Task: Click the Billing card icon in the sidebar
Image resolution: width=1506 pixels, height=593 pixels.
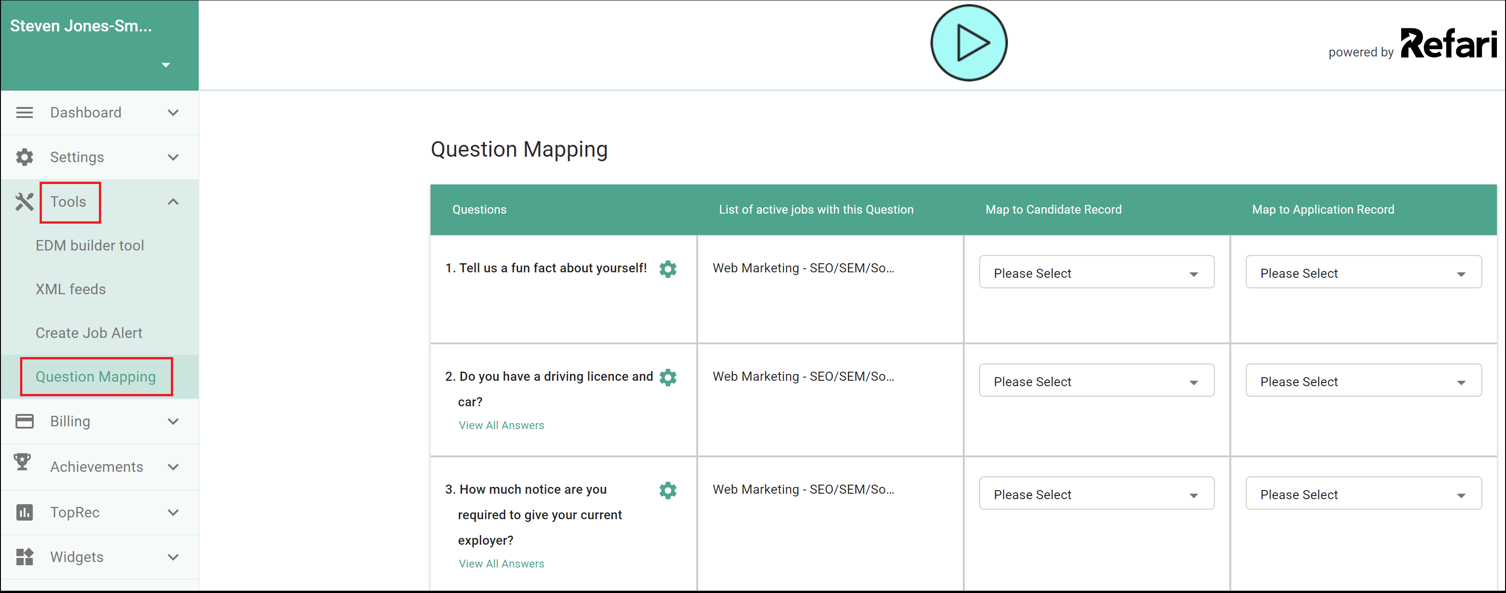Action: 24,421
